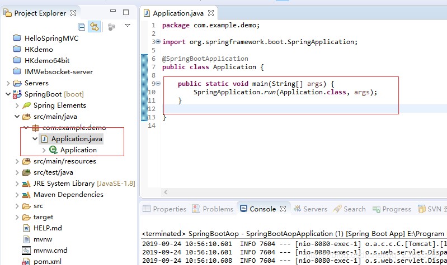Open the Problems tab
447x265 pixels.
point(213,209)
